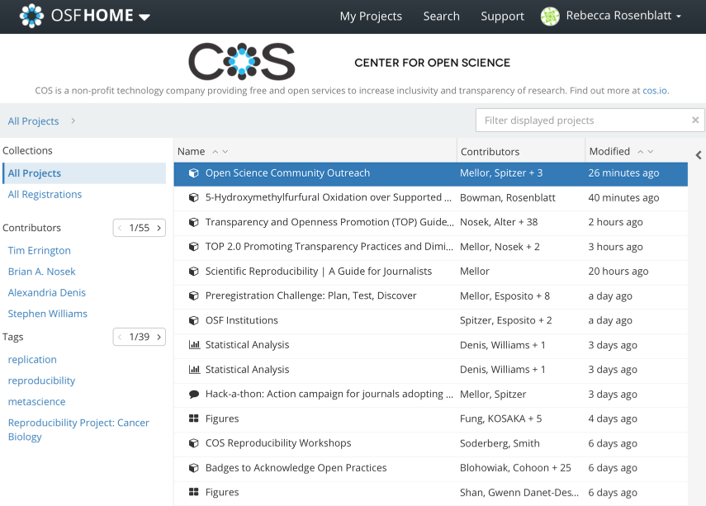Screen dimensions: 706x506
Task: Click speech bubble icon for Hack-a-thon row
Action: pos(193,395)
